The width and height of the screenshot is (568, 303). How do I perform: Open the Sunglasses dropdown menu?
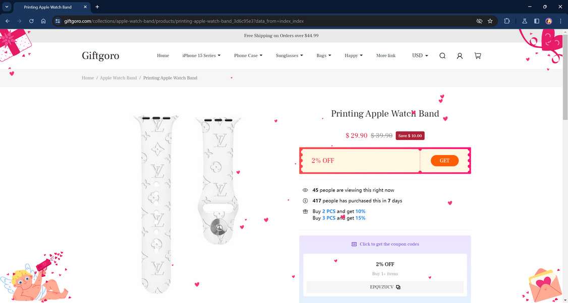pos(289,55)
